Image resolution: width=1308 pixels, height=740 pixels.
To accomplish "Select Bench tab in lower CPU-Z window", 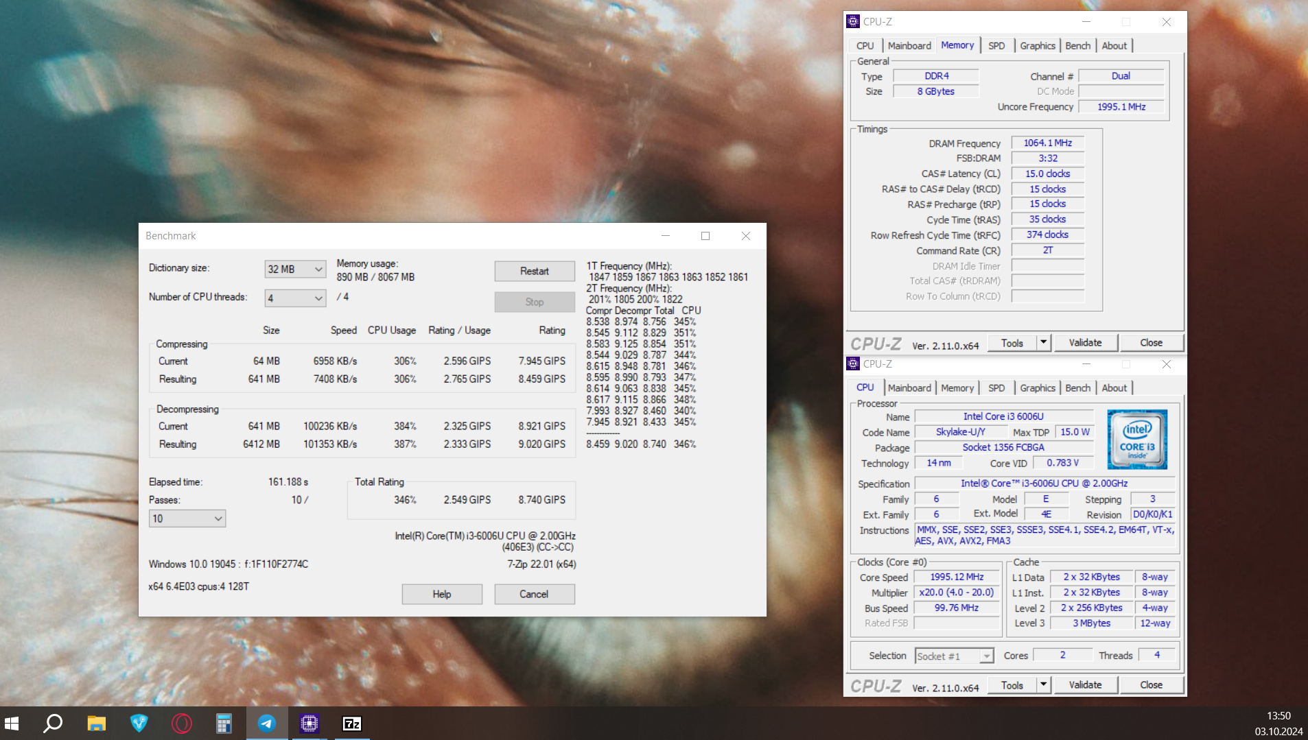I will [x=1078, y=388].
